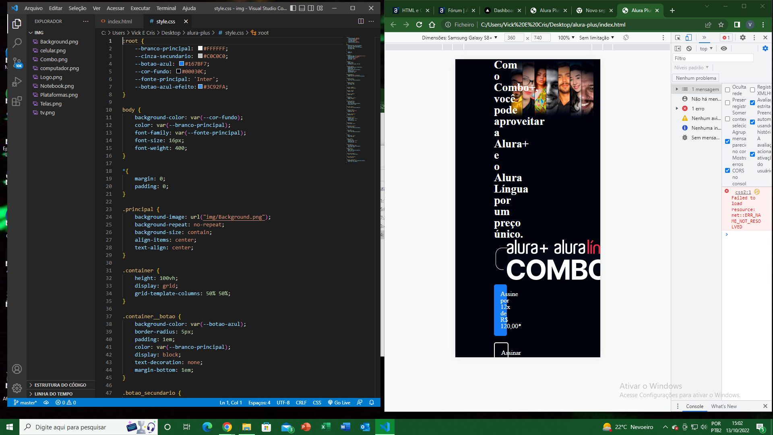Bookmark this page with the star icon

721,25
